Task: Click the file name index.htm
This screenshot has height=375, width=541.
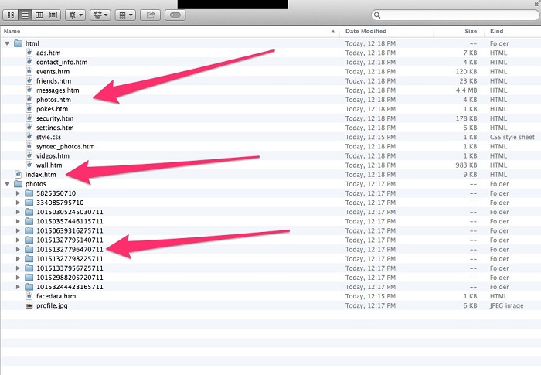Action: click(41, 175)
